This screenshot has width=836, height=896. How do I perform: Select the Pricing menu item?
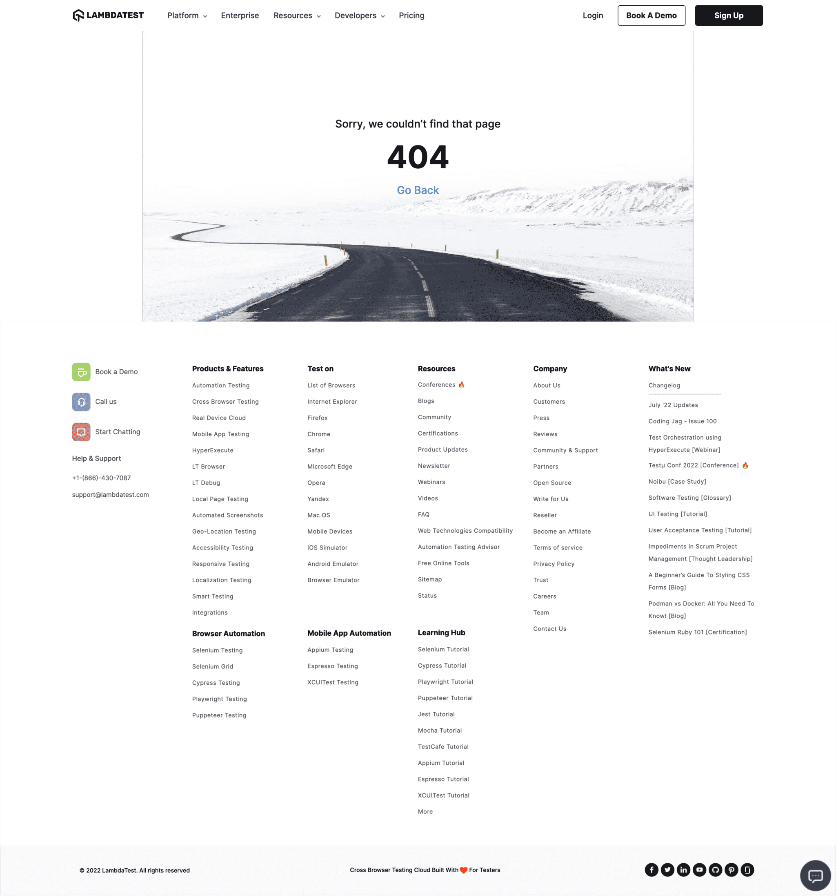411,15
